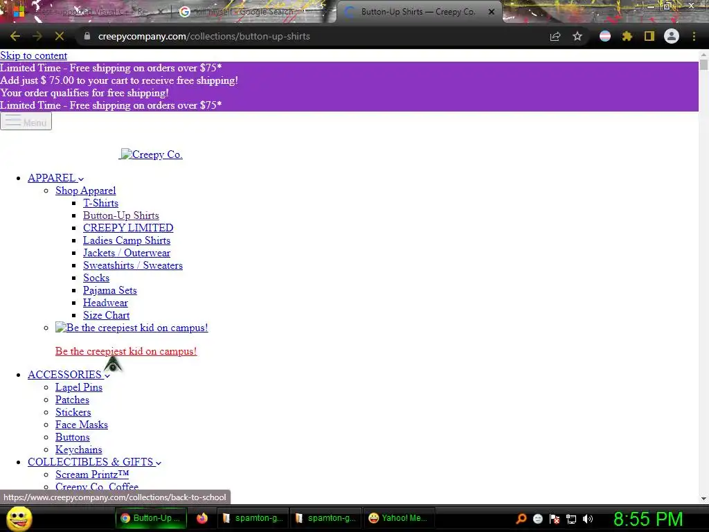Open the striped-flag extension icon

coord(605,36)
